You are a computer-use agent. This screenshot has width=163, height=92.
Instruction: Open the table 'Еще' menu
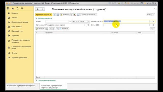pos(153,29)
